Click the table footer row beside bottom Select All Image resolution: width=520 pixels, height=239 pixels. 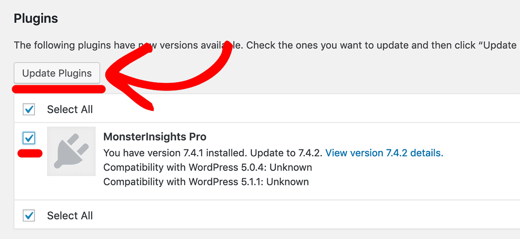[x=303, y=216]
